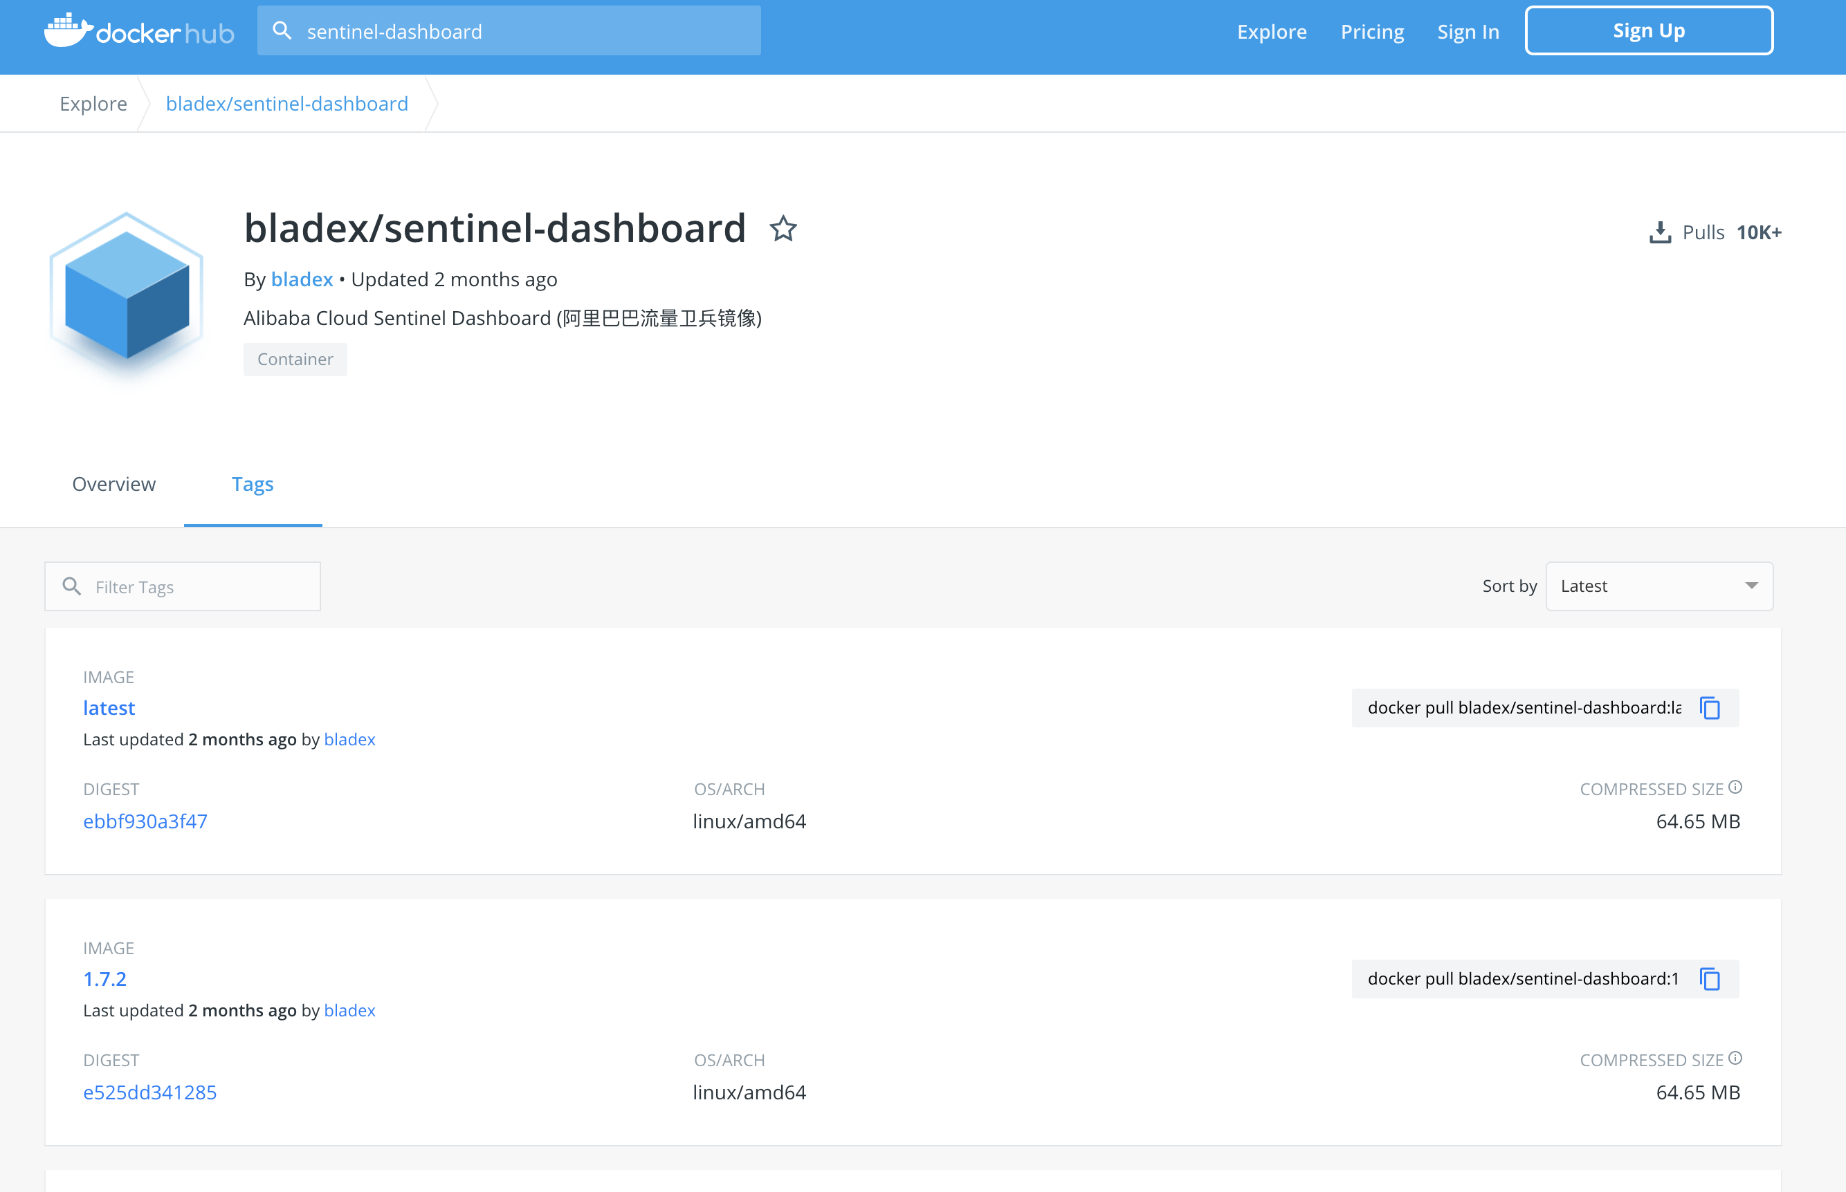Copy the docker pull command for latest tag
Screen dimensions: 1846x1192
(x=1709, y=707)
